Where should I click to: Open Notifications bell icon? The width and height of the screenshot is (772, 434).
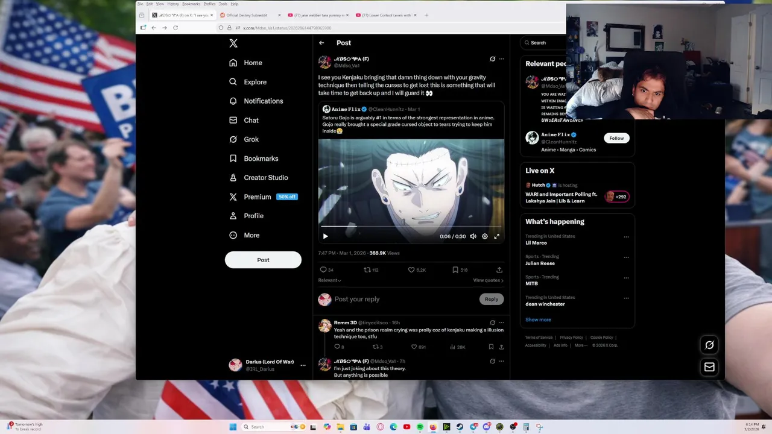[233, 101]
